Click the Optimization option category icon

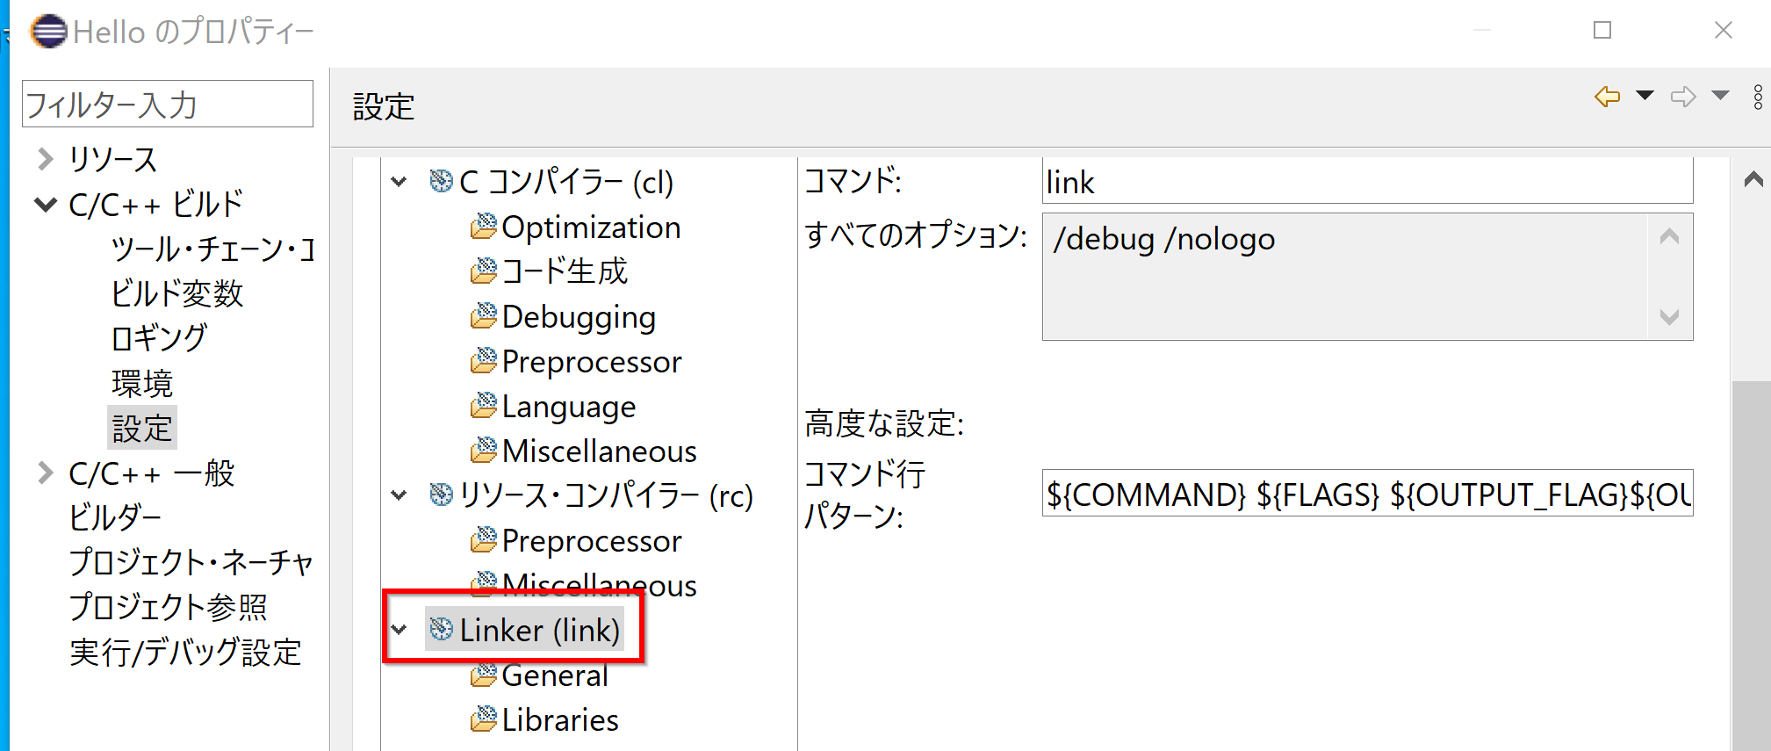(483, 227)
